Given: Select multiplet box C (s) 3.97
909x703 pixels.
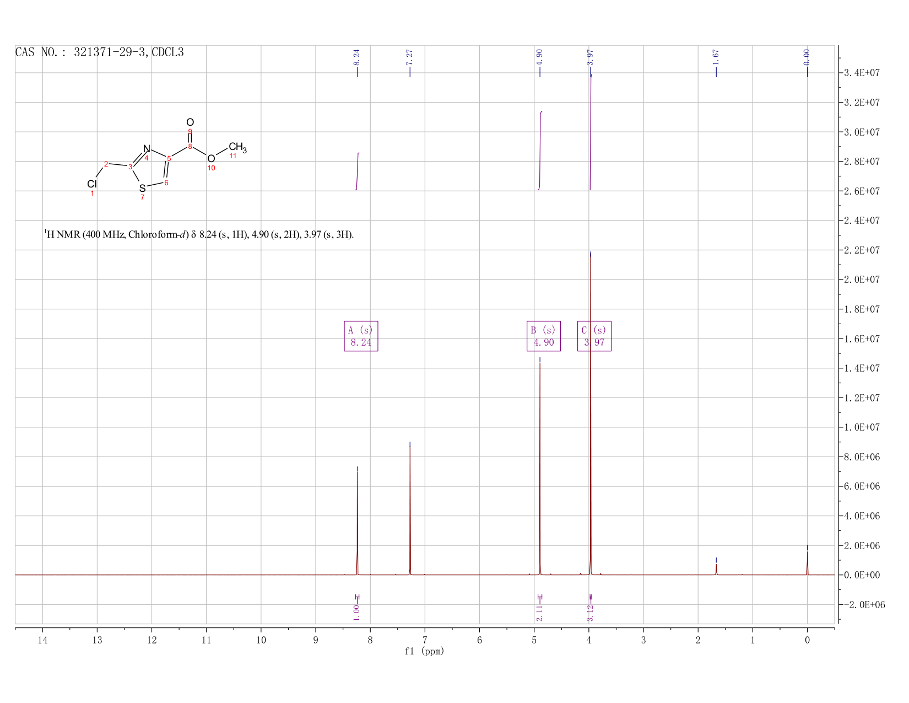Looking at the screenshot, I should [x=594, y=336].
